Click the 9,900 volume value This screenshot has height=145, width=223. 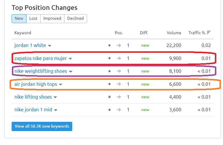click(x=175, y=58)
